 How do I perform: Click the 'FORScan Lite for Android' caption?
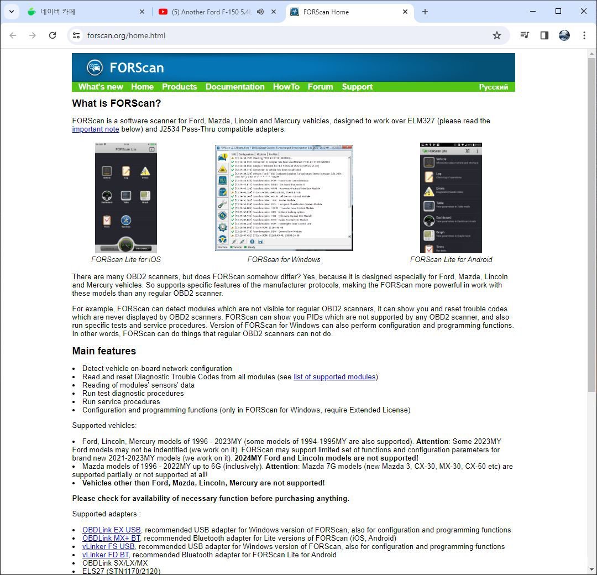(451, 260)
